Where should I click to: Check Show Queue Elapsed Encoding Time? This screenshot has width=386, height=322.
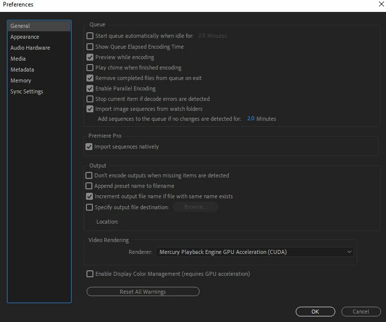90,47
